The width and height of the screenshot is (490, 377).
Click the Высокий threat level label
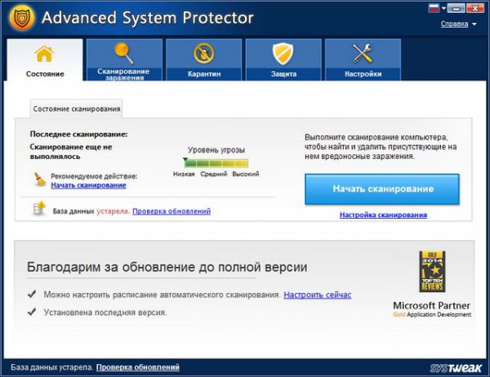[x=246, y=174]
